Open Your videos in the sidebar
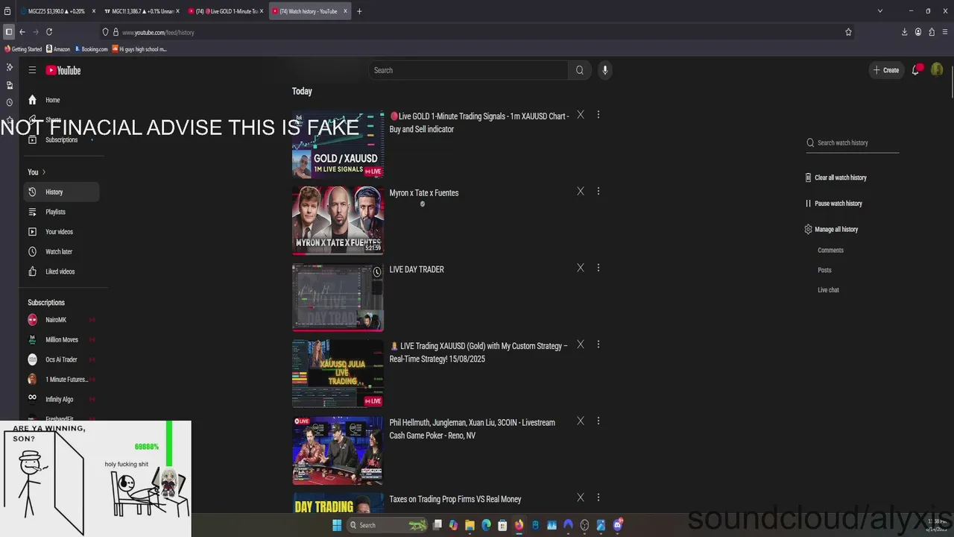954x537 pixels. pyautogui.click(x=61, y=232)
